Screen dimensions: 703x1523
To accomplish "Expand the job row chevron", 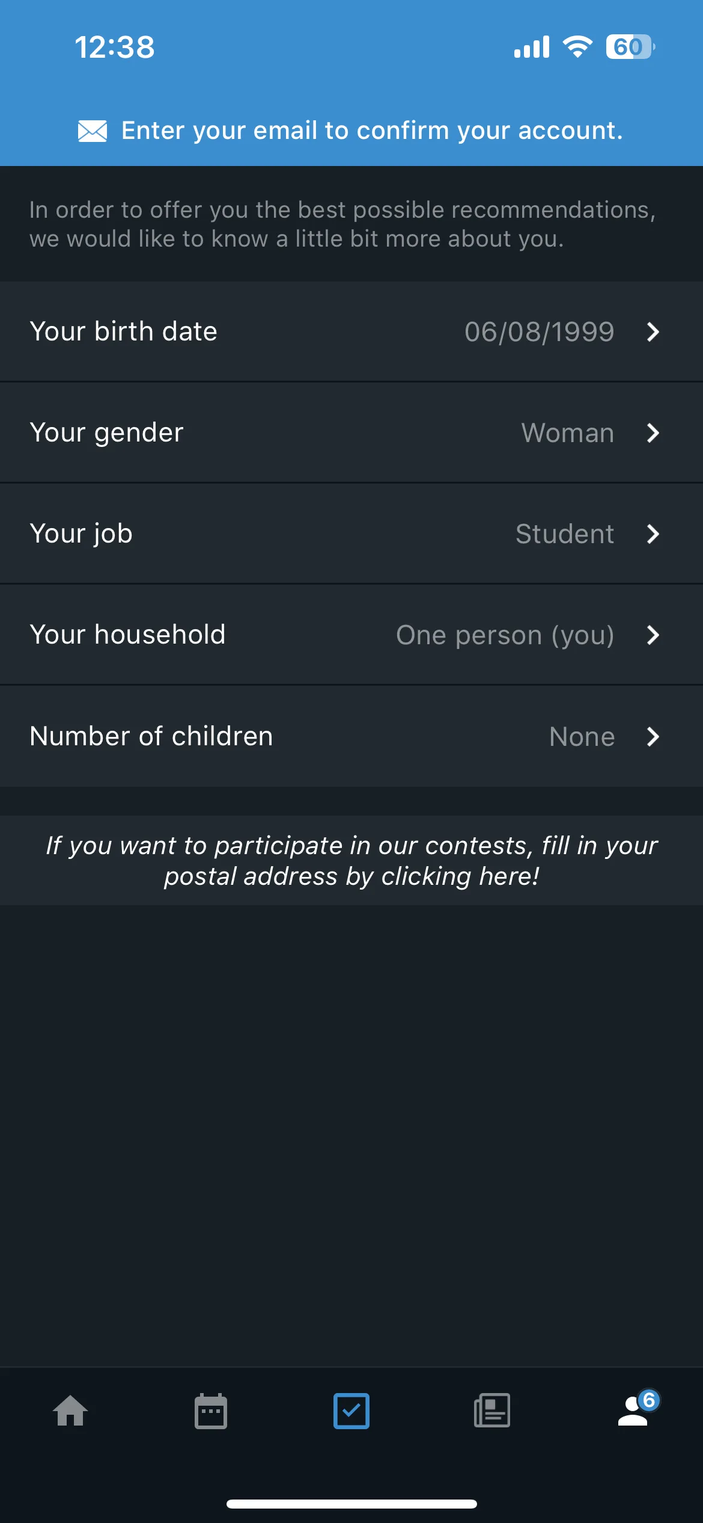I will tap(653, 534).
